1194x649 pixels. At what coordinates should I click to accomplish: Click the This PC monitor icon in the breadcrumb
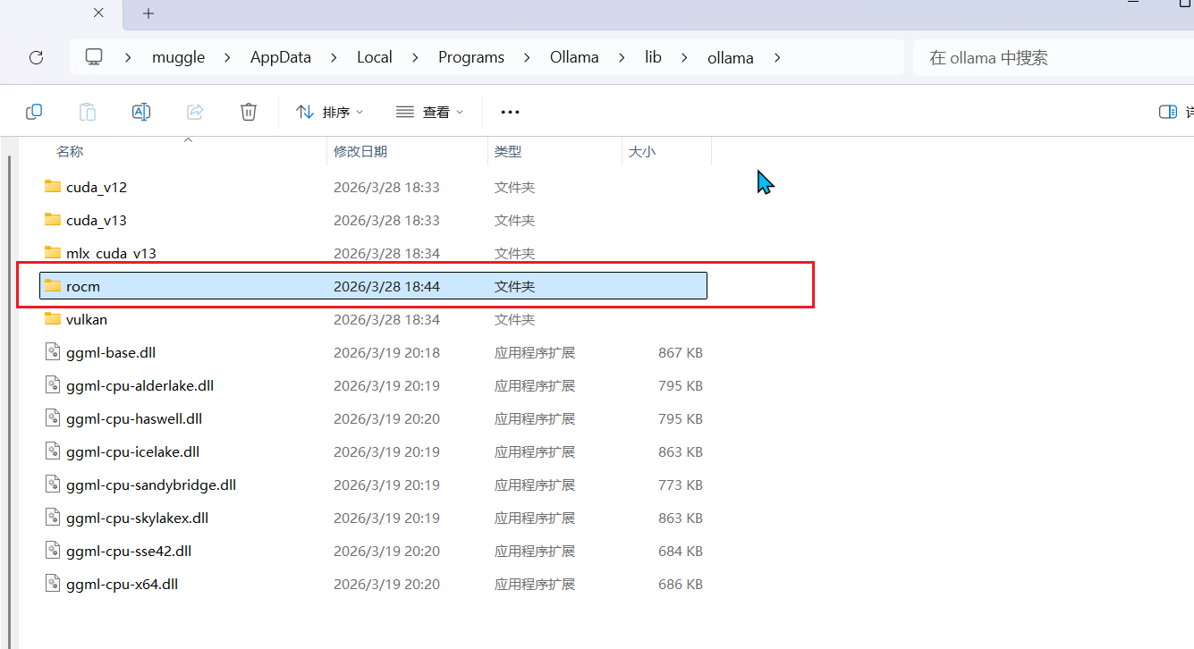click(94, 57)
